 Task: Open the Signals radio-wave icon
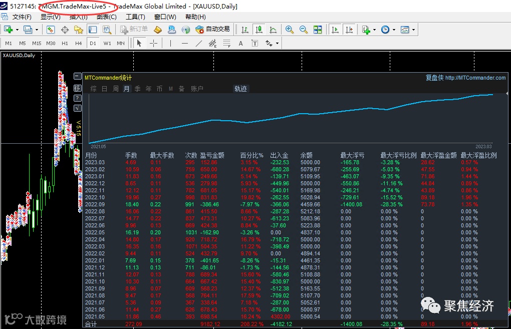click(186, 30)
